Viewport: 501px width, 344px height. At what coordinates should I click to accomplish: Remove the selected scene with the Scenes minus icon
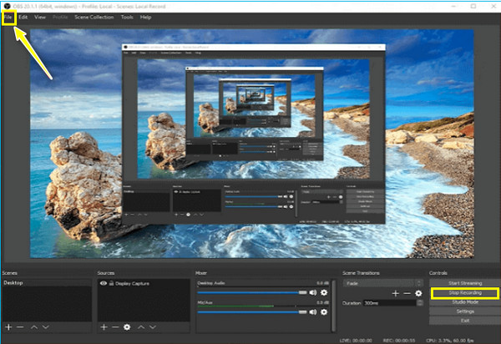tap(20, 327)
